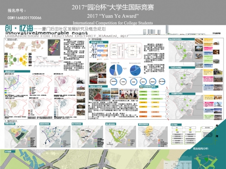Select the text 2017 "Yuan Ye Award"
This screenshot has width=226, height=169.
click(x=113, y=16)
